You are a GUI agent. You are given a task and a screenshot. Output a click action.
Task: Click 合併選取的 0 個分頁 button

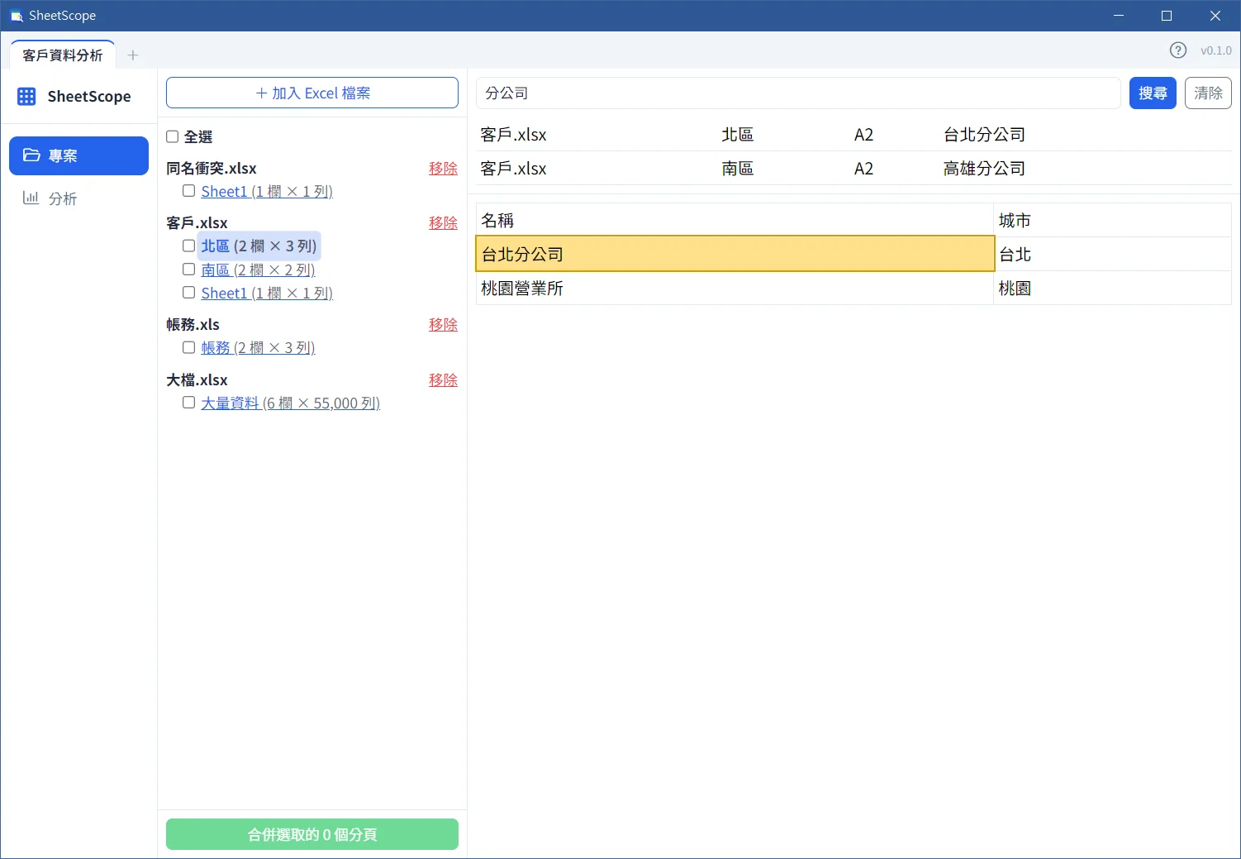[x=312, y=834]
